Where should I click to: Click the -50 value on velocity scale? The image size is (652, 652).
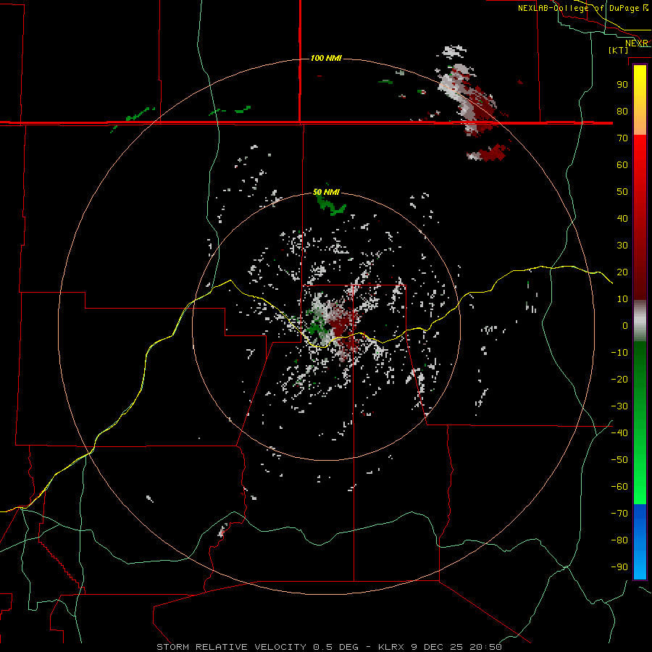click(619, 460)
